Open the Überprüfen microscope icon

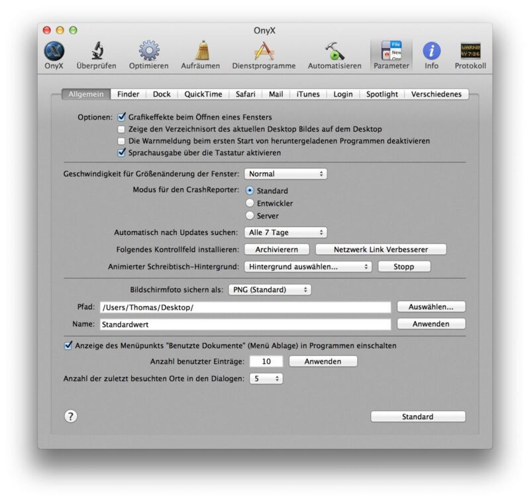coord(96,51)
